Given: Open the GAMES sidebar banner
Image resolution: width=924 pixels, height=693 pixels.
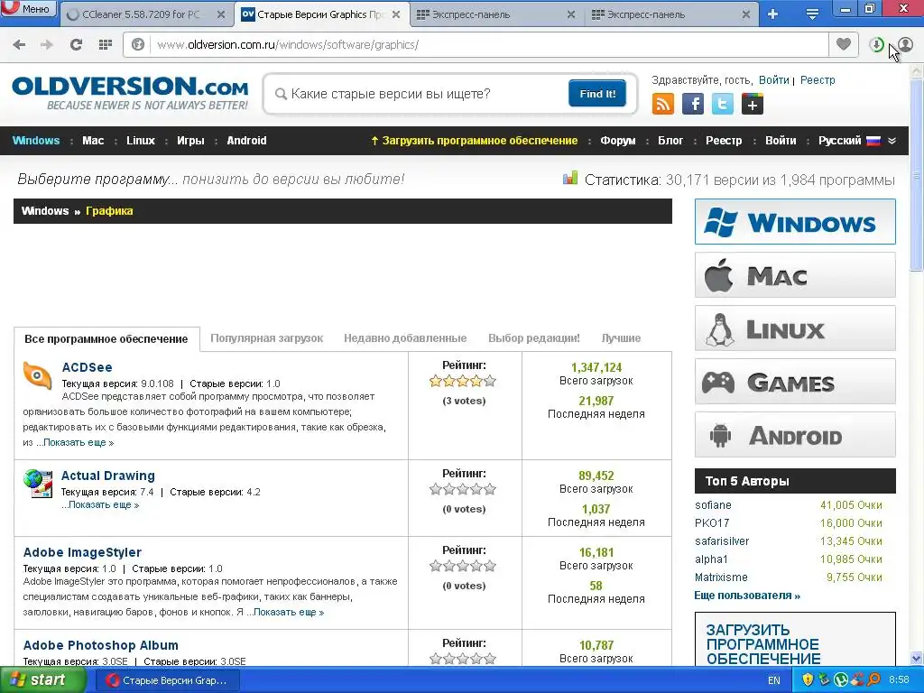Looking at the screenshot, I should [x=795, y=382].
